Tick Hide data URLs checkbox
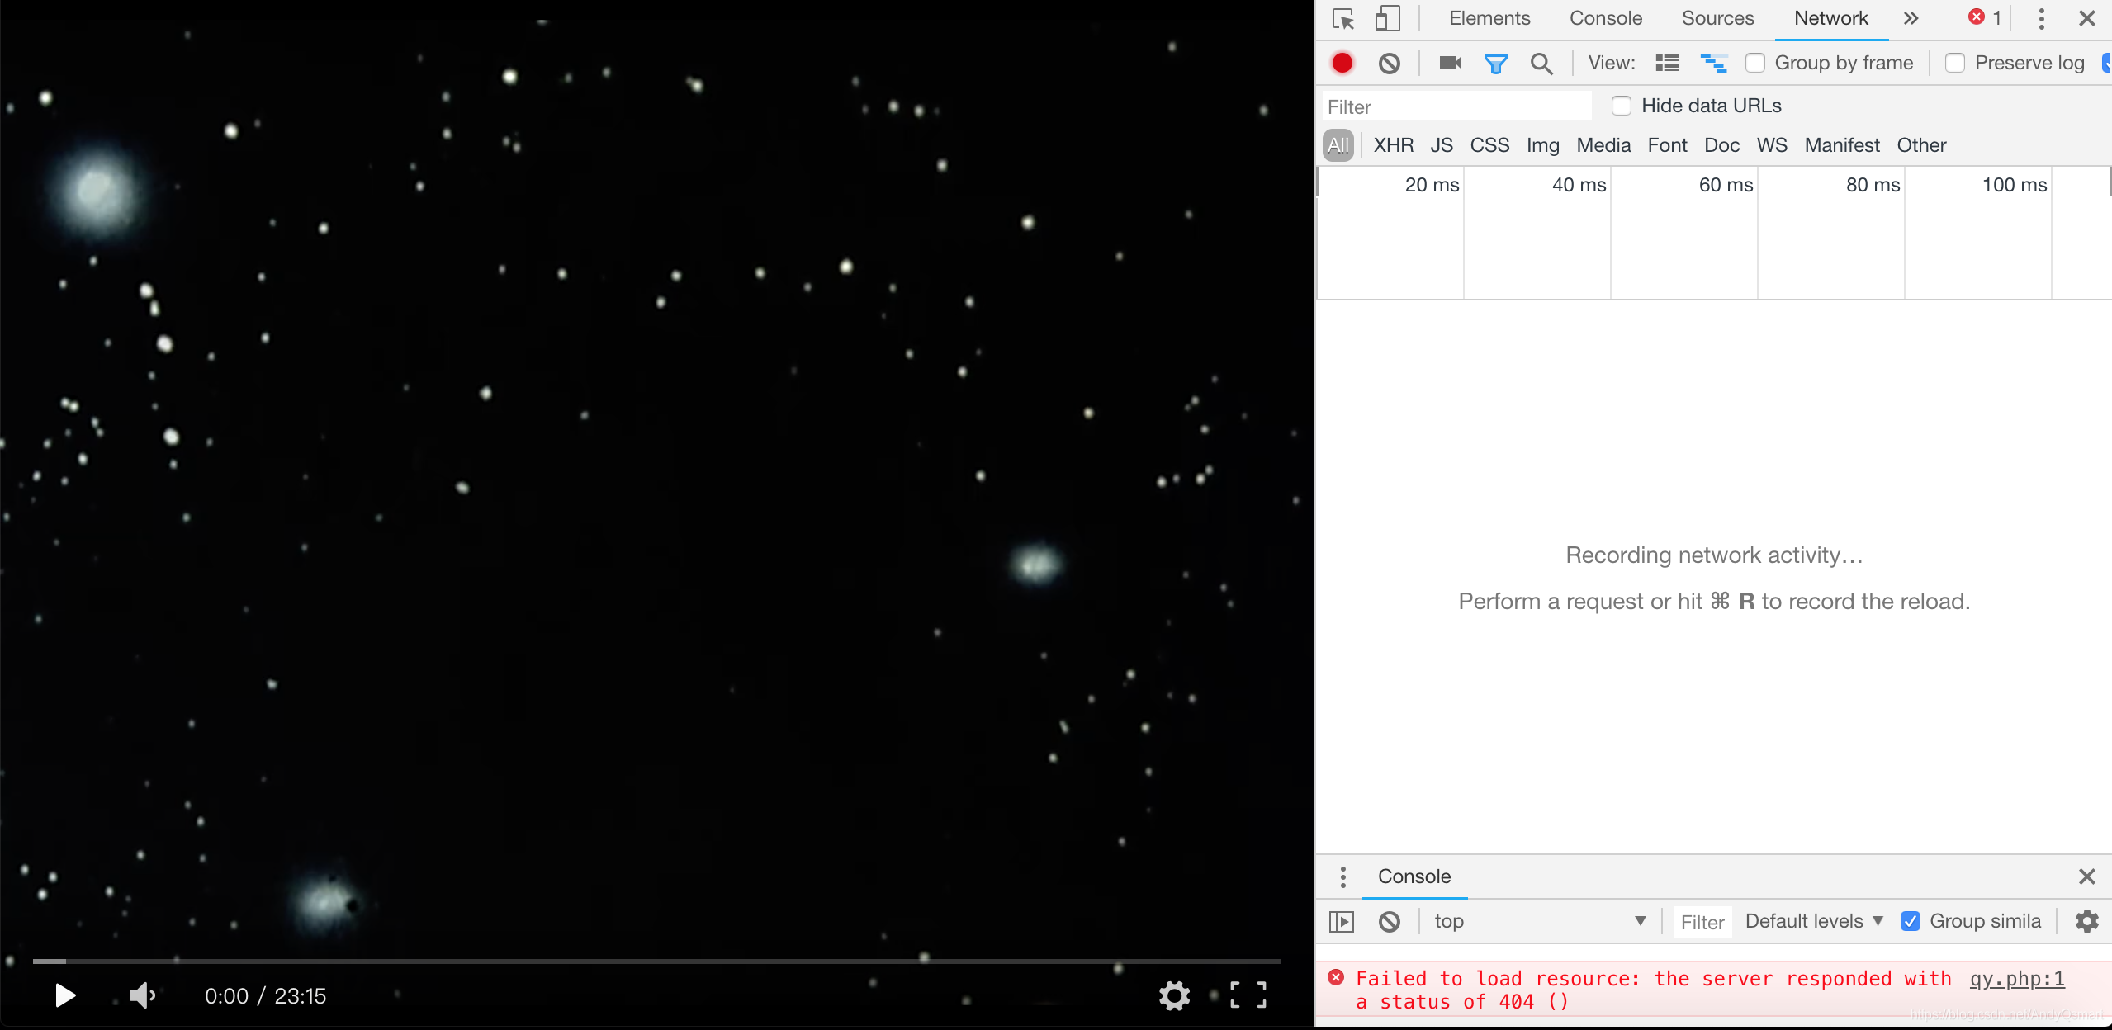 coord(1622,106)
